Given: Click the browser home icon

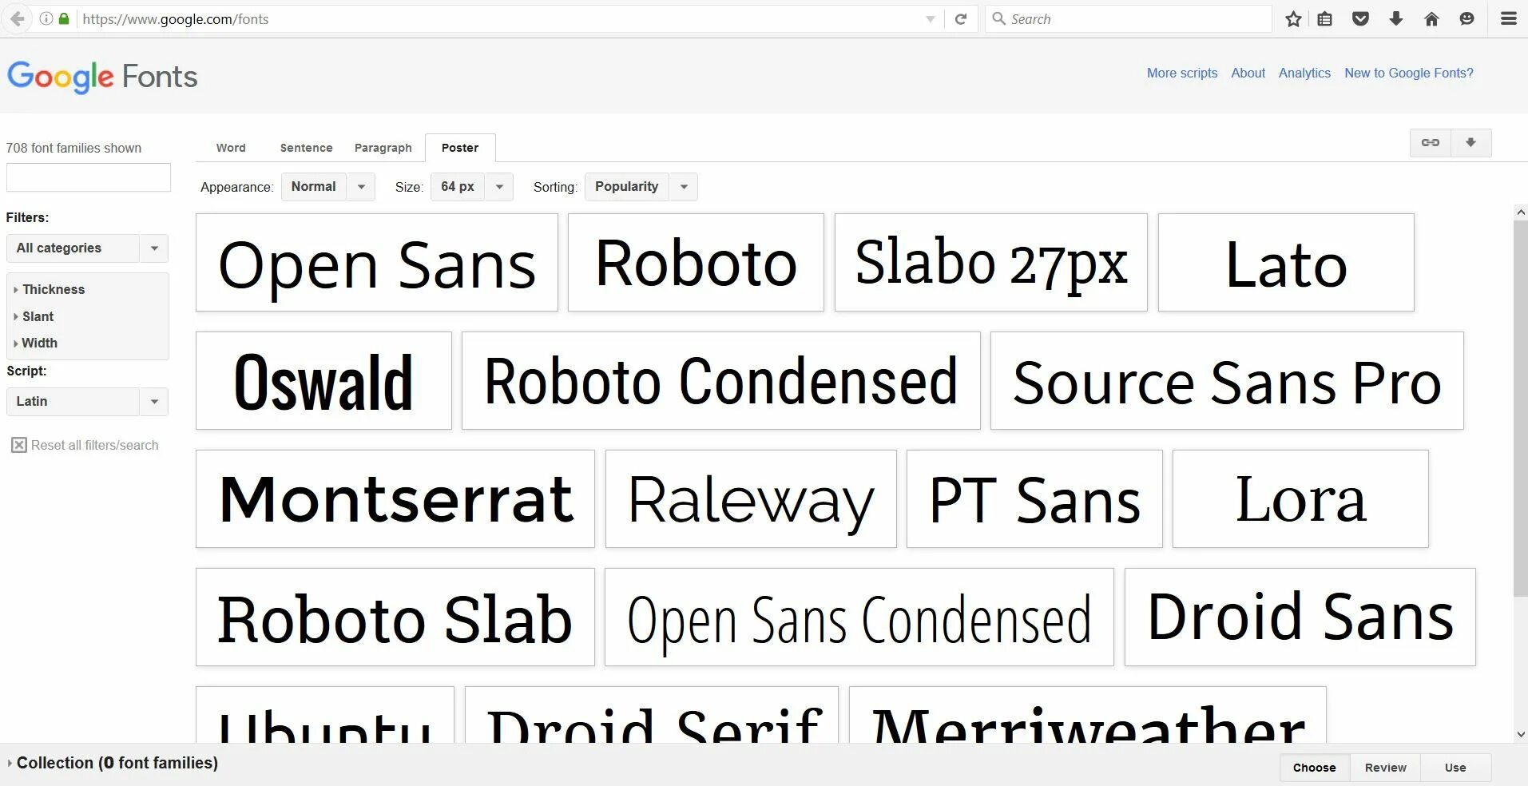Looking at the screenshot, I should 1431,19.
